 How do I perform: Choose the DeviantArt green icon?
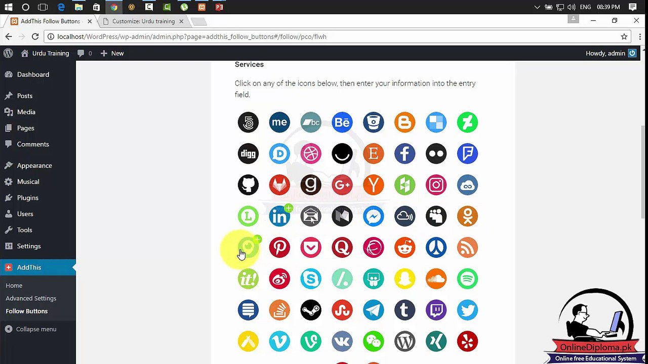coord(467,122)
